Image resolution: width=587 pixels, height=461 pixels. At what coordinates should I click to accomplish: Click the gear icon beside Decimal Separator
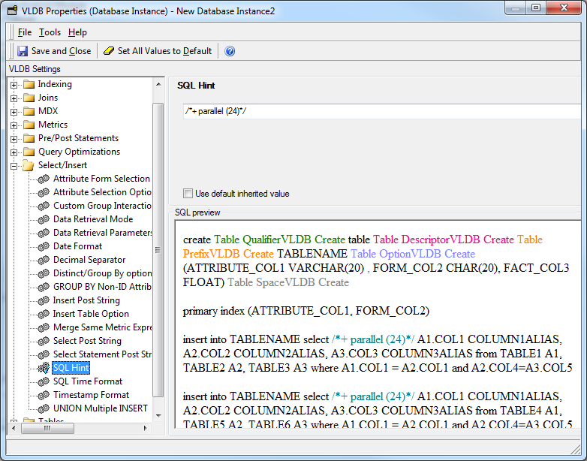point(44,260)
